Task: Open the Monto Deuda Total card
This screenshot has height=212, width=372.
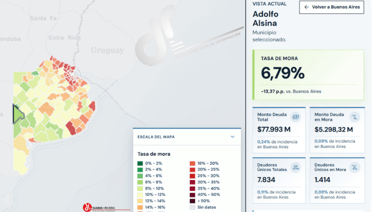Action: 279,130
